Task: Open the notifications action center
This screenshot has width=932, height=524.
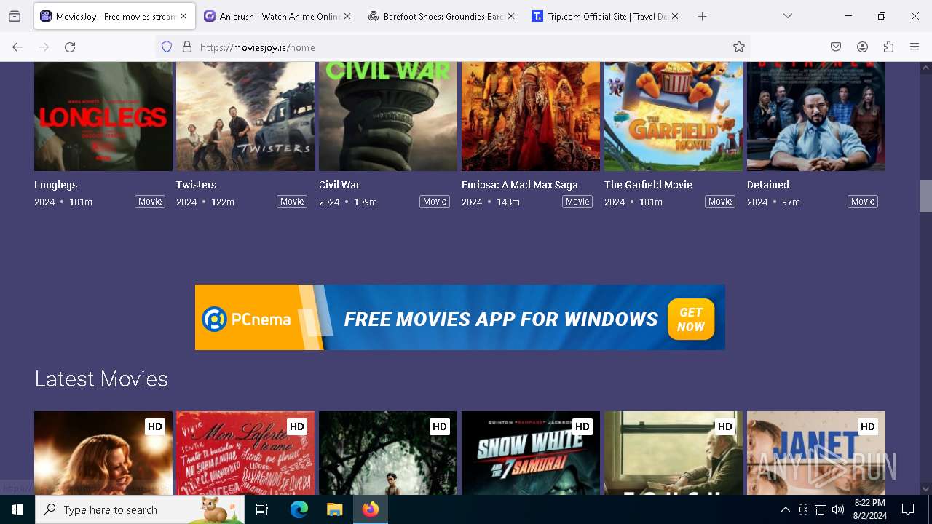Action: 908,509
